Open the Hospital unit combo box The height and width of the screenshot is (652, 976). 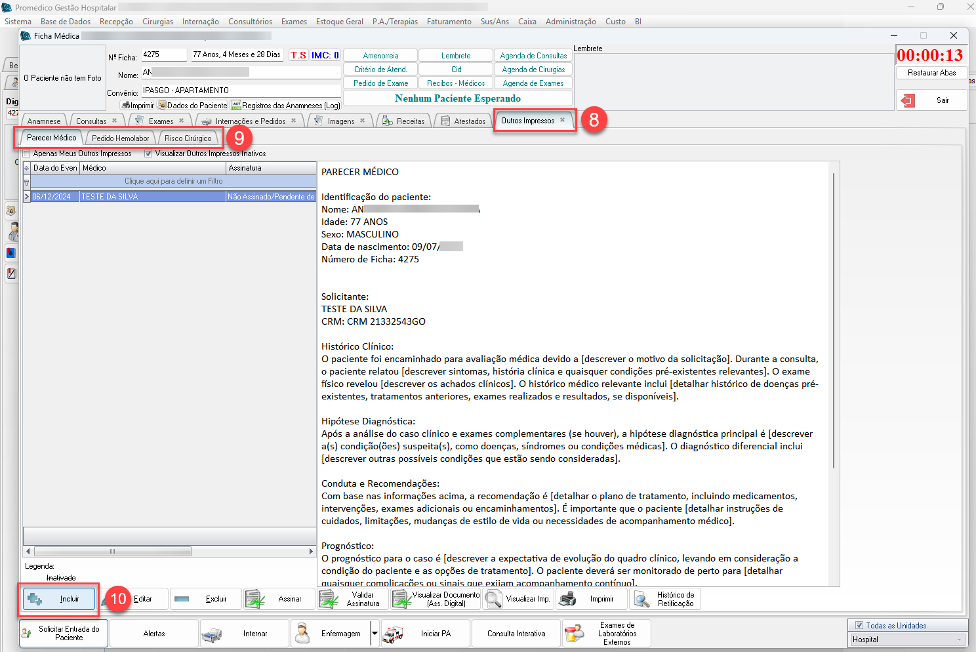908,640
